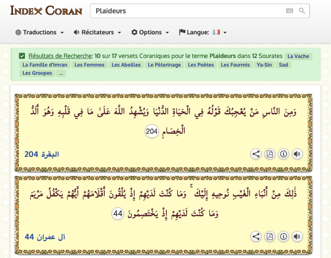Change language via Langue dropdown
Image resolution: width=331 pixels, height=258 pixels.
pyautogui.click(x=203, y=32)
